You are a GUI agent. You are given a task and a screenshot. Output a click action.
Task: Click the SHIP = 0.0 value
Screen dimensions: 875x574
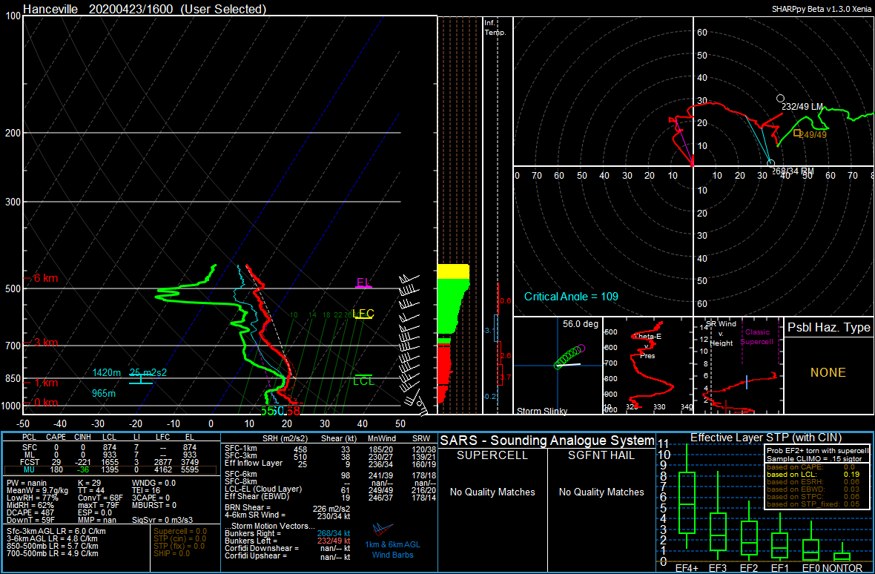pyautogui.click(x=173, y=553)
